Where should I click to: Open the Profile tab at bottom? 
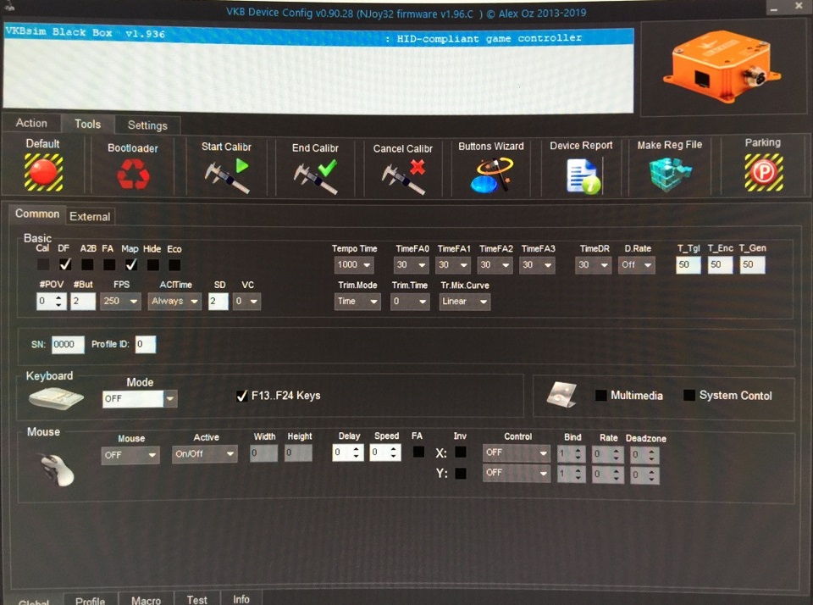point(91,599)
